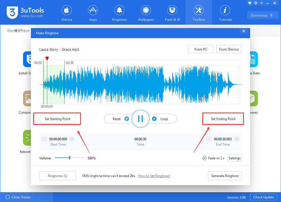Open the Wallpapers section
The height and width of the screenshot is (202, 281).
coord(146,13)
